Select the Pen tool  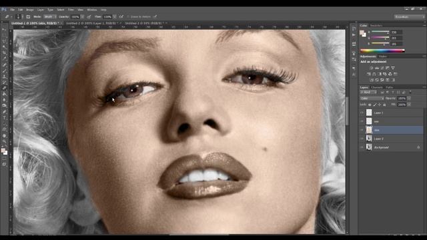pos(4,112)
